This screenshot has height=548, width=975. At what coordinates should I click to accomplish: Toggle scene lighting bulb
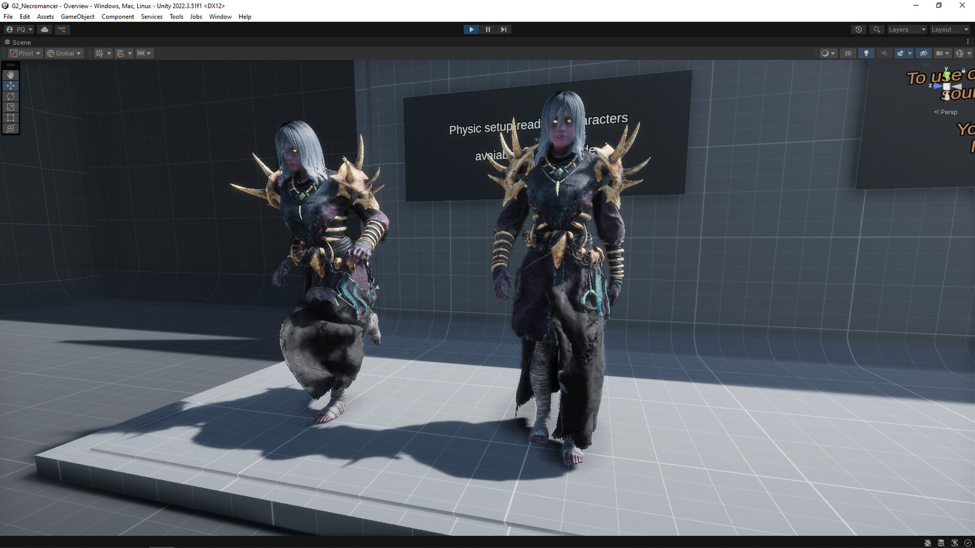866,53
